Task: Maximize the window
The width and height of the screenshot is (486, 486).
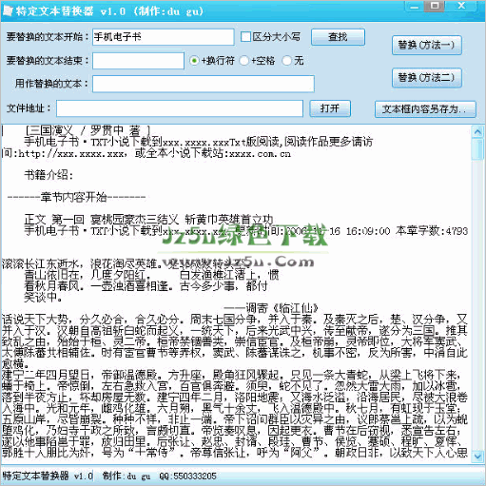Action: click(x=436, y=7)
